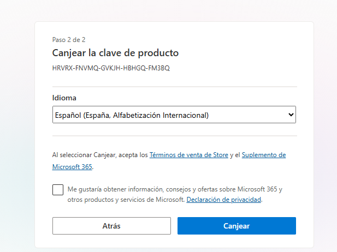Click the Canjear la clave de producto heading
The width and height of the screenshot is (337, 252).
(115, 53)
